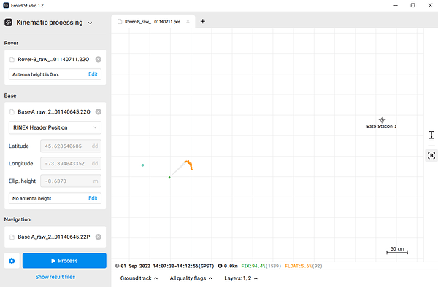Screen dimensions: 438x287
Task: Remove the Base-A raw .22O base file
Action: (99, 111)
